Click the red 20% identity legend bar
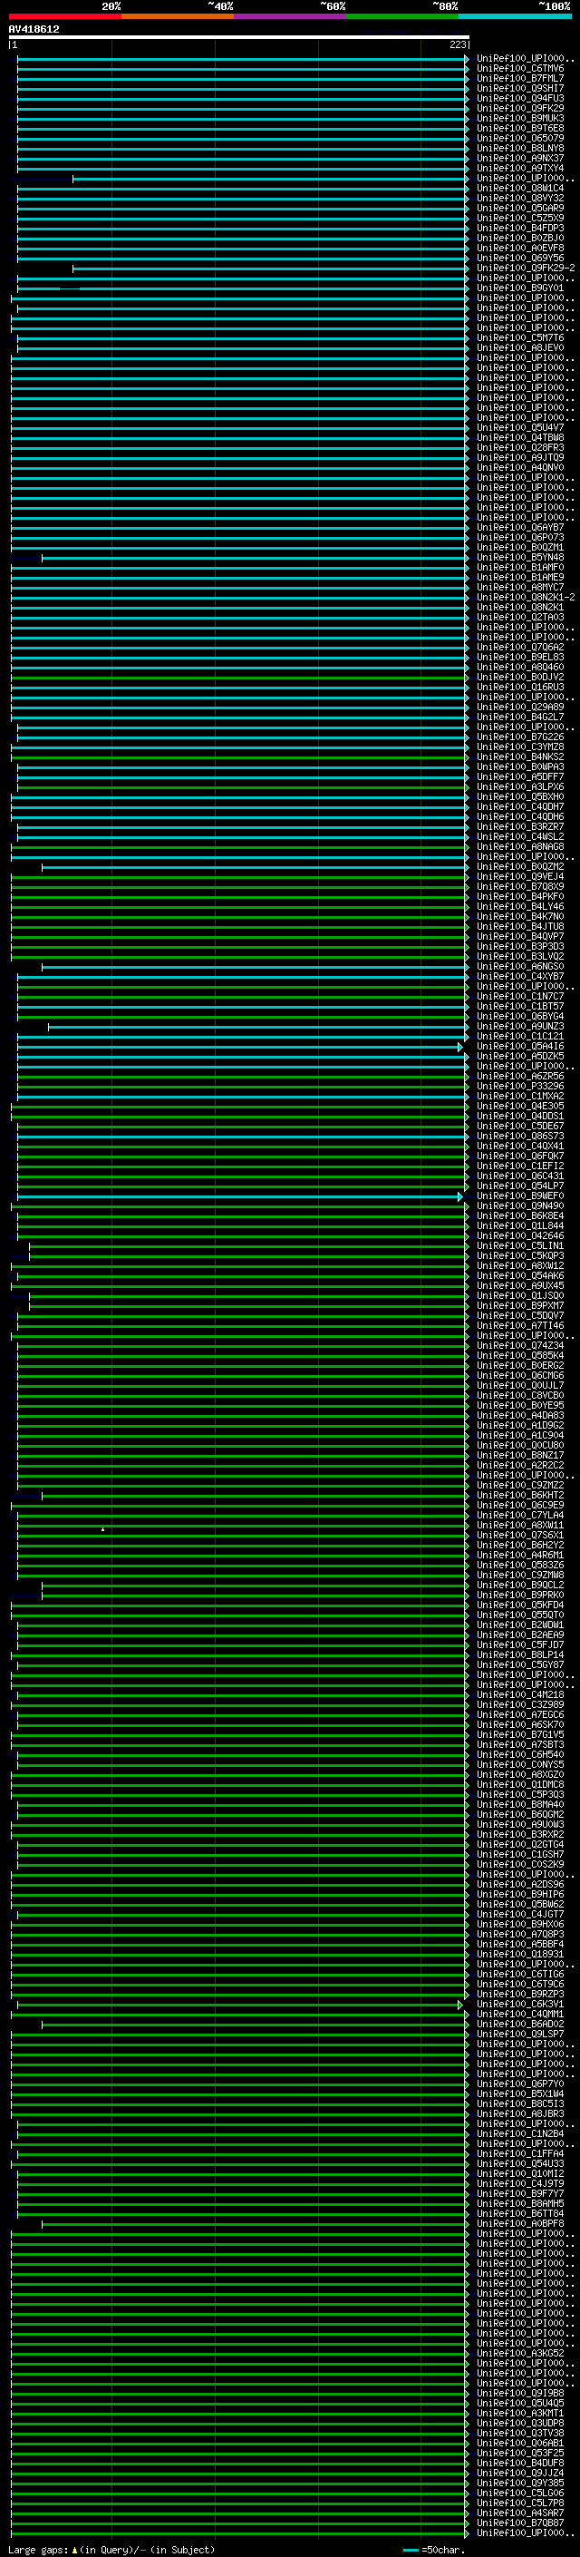 coord(64,16)
